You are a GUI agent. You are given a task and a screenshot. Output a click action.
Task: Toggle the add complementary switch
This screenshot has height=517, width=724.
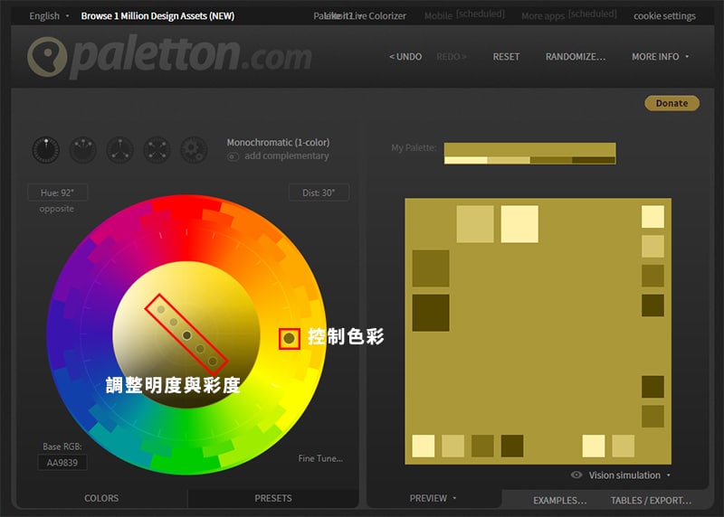(x=233, y=156)
